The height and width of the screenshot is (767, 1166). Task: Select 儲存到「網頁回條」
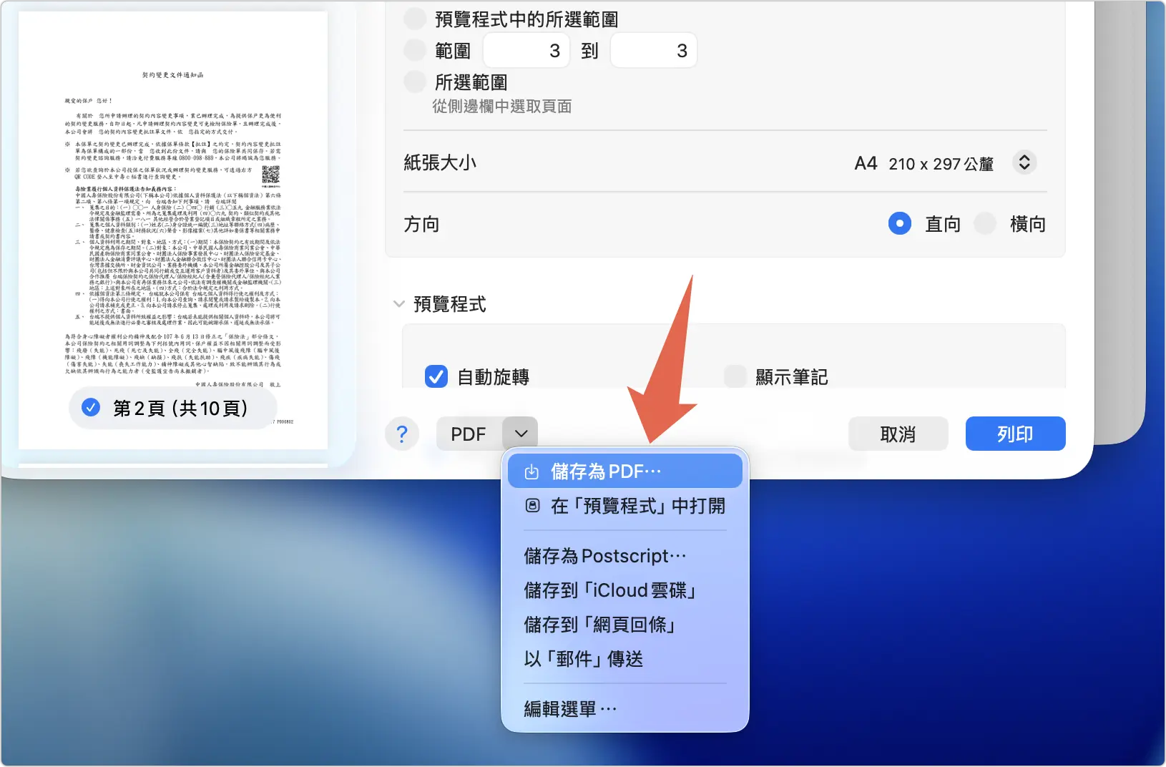click(624, 625)
